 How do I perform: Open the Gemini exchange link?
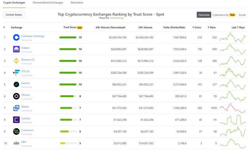[x=25, y=83]
